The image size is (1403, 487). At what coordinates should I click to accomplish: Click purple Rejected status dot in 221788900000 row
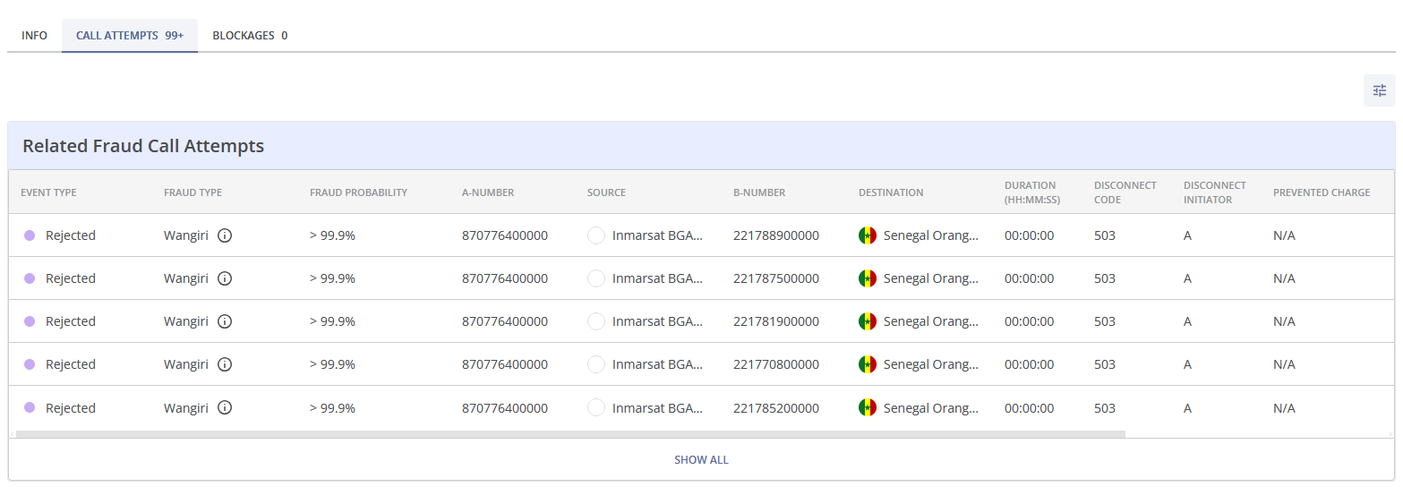[30, 235]
